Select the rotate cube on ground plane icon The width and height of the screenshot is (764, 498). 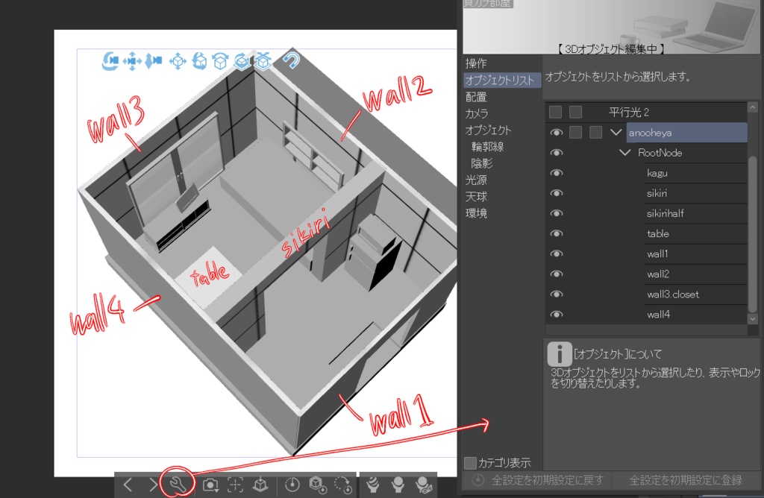(242, 61)
